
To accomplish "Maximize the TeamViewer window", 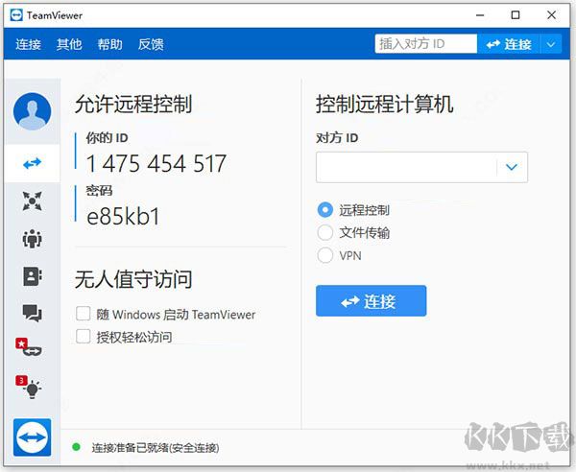I will 516,15.
